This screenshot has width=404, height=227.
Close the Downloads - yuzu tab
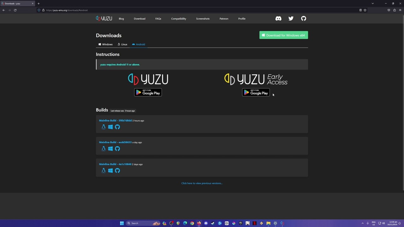pyautogui.click(x=33, y=3)
